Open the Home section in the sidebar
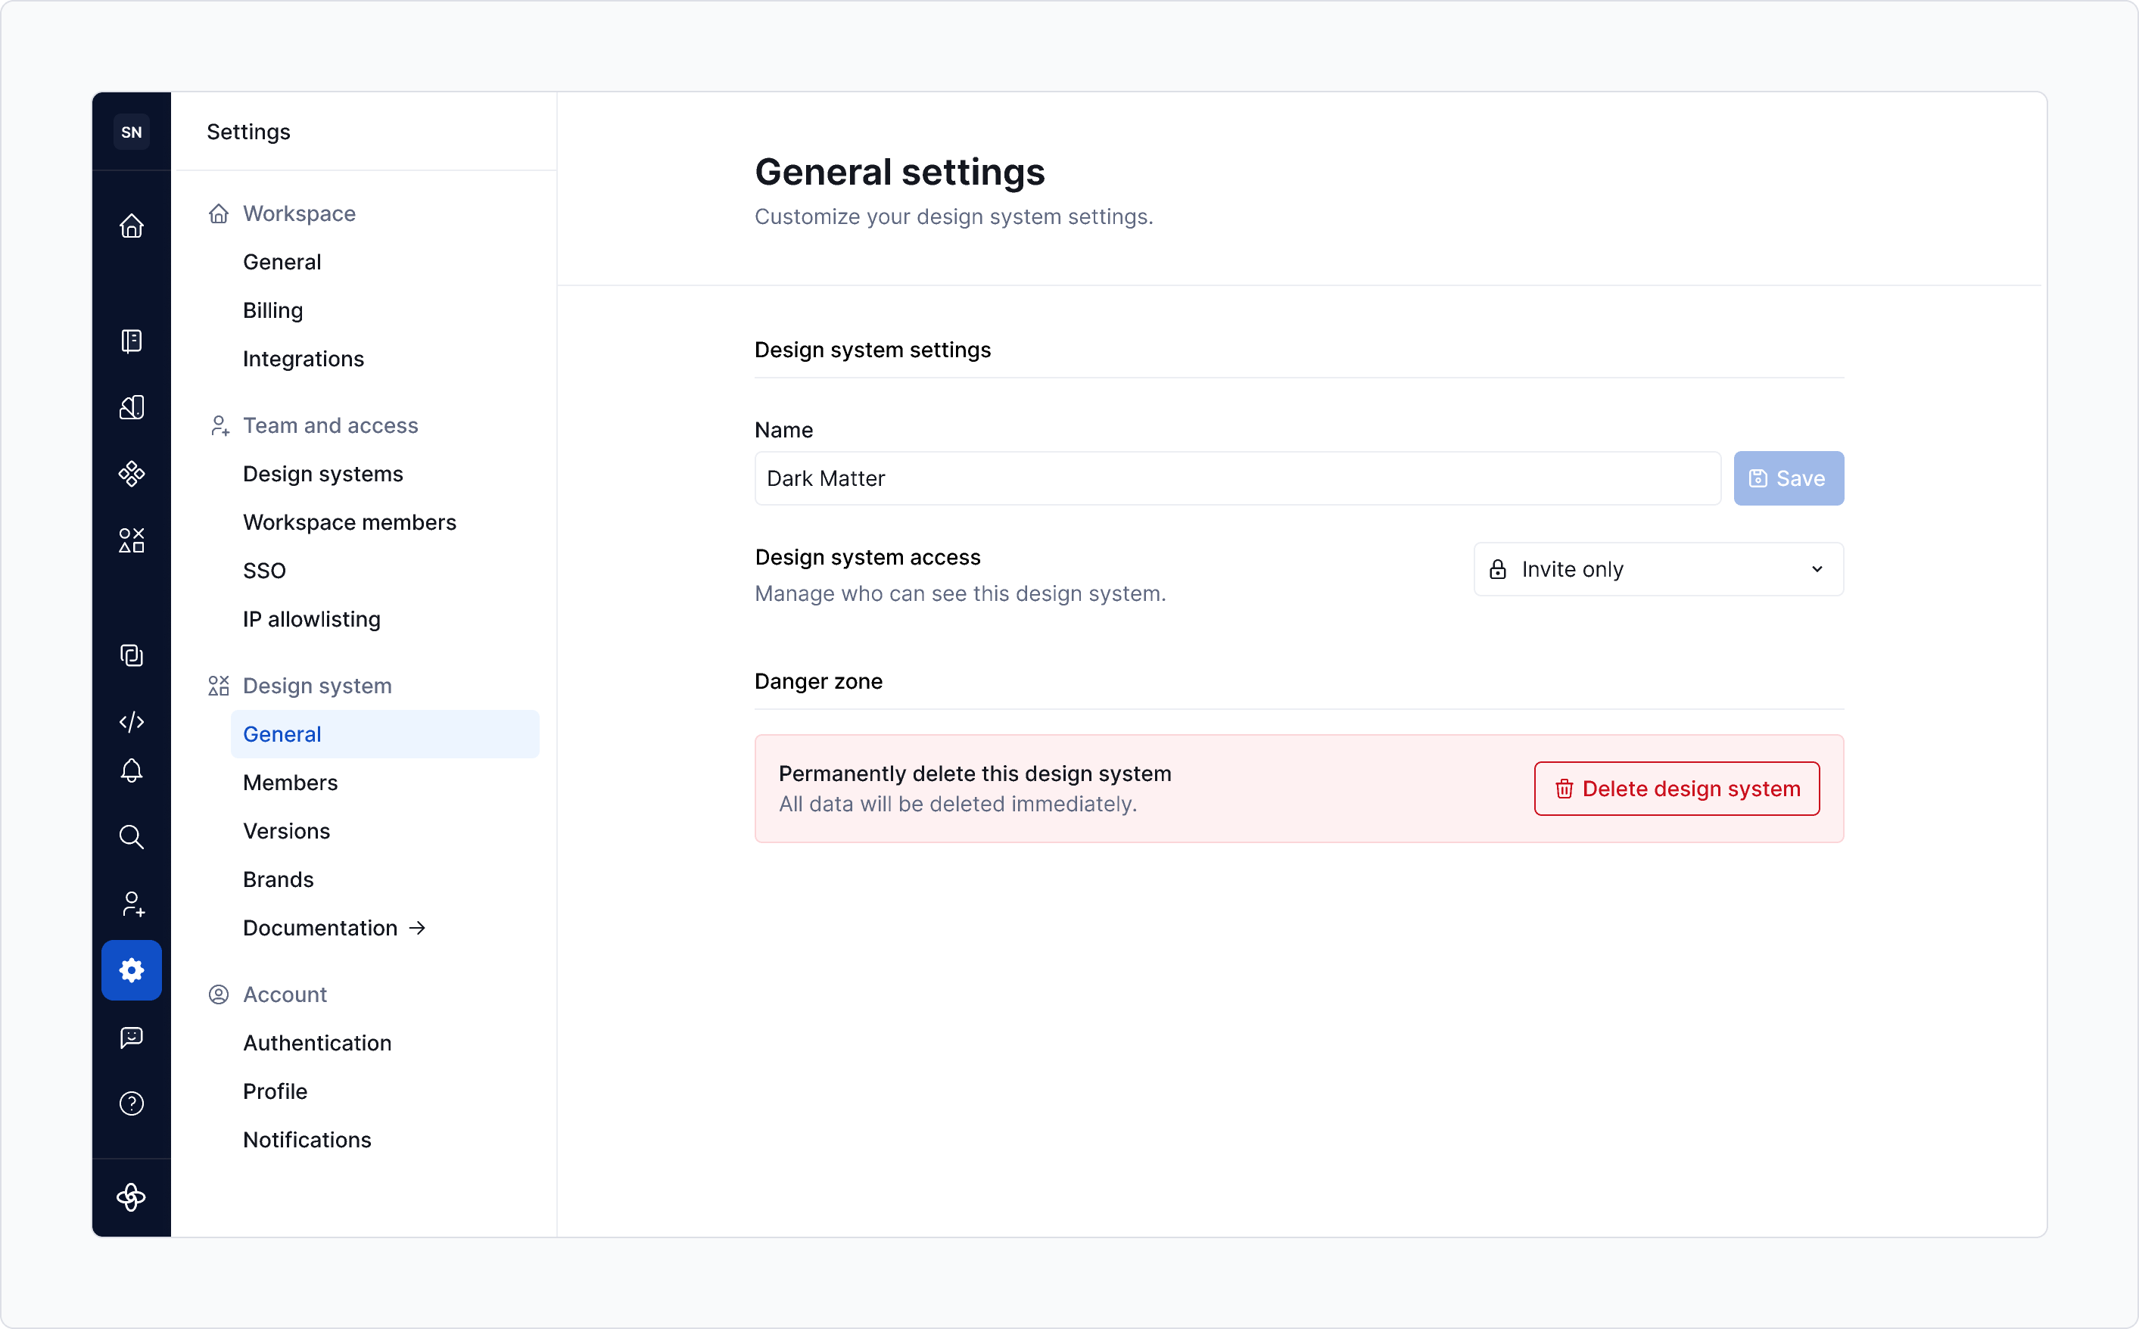The height and width of the screenshot is (1329, 2139). pos(132,226)
